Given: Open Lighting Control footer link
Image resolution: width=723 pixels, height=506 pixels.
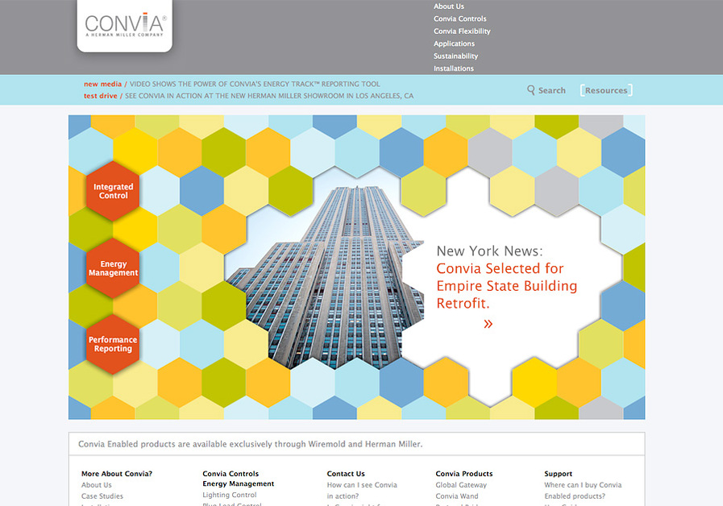Looking at the screenshot, I should coord(229,495).
